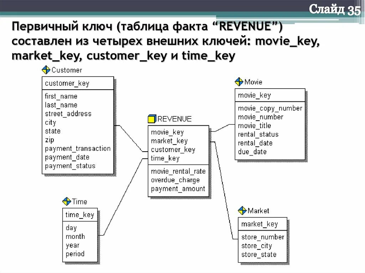Click payment_date field in Customer table
Viewport: 365px width, 273px height.
point(67,157)
